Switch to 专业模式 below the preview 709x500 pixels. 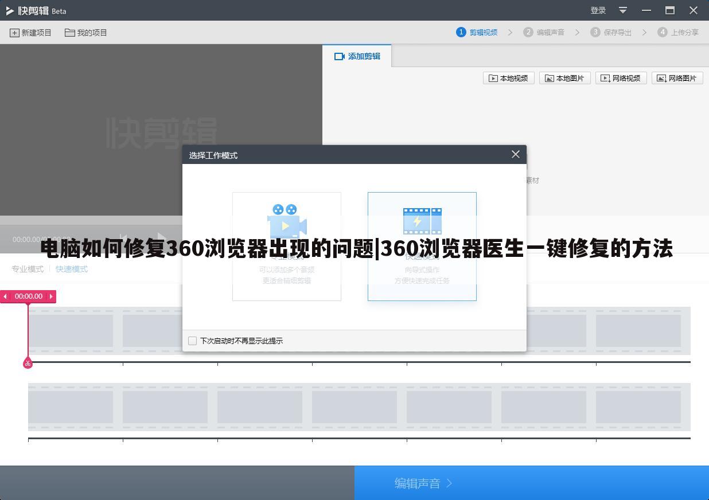tap(28, 269)
